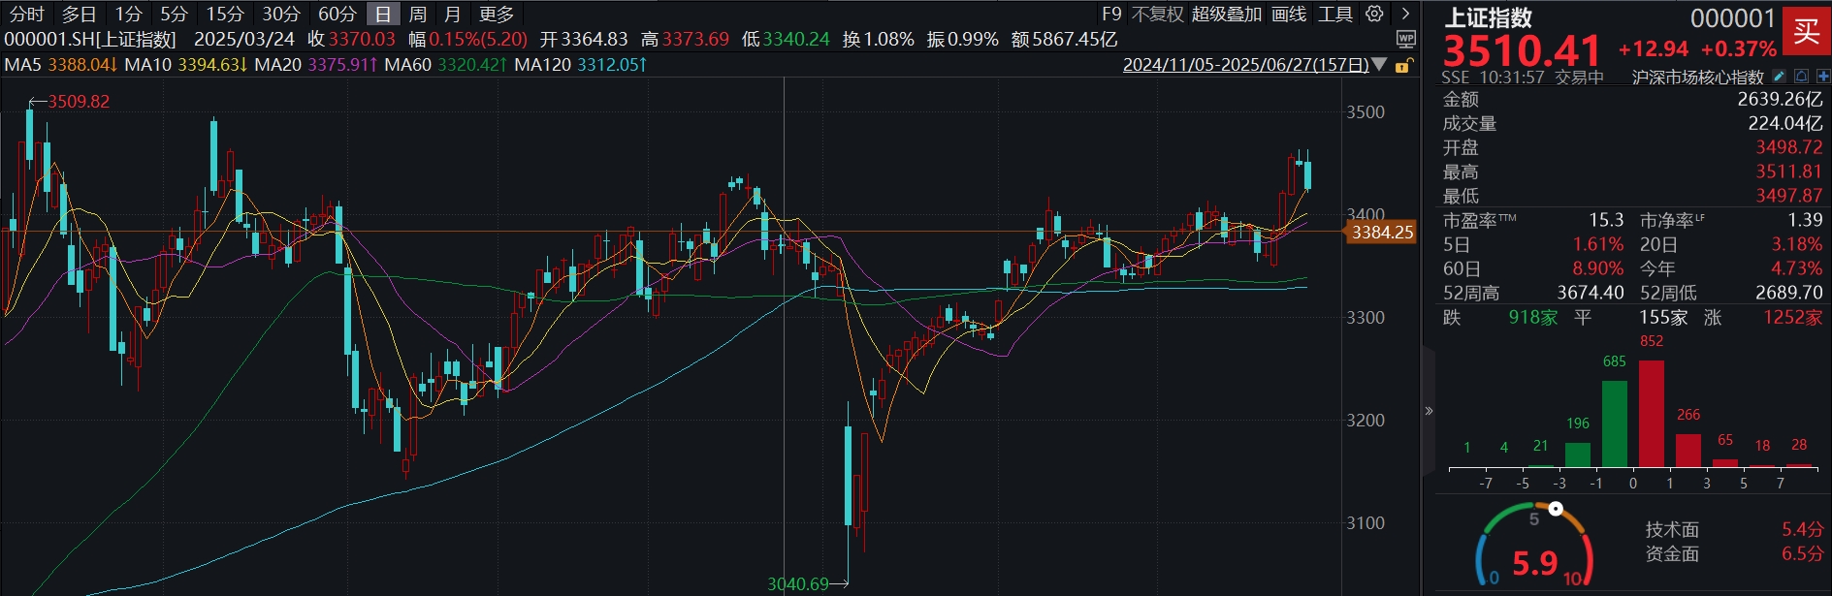Switch to 分时 intraday view
The height and width of the screenshot is (596, 1832).
pyautogui.click(x=27, y=14)
